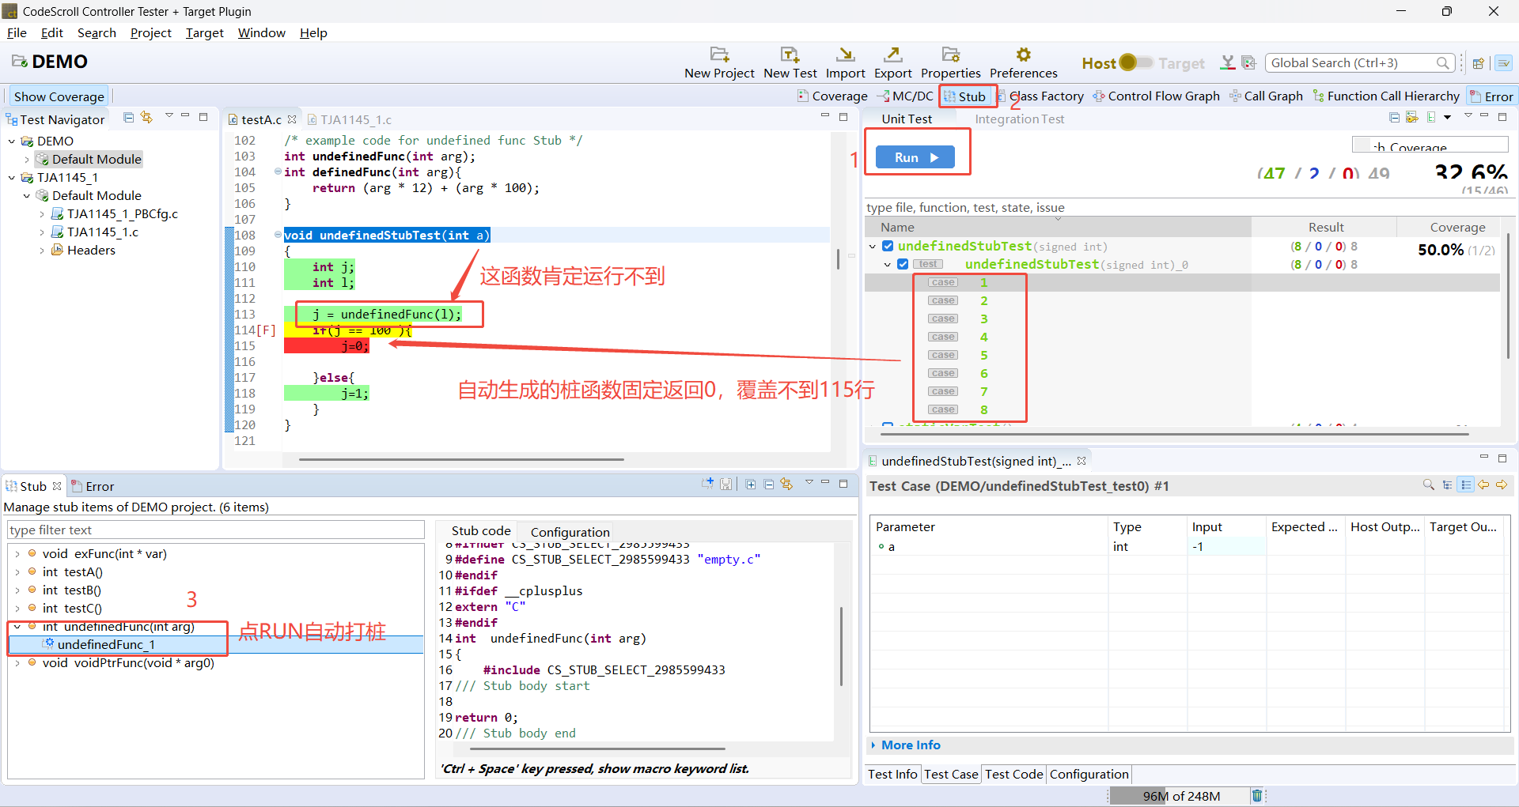Click the Run button

coord(915,157)
